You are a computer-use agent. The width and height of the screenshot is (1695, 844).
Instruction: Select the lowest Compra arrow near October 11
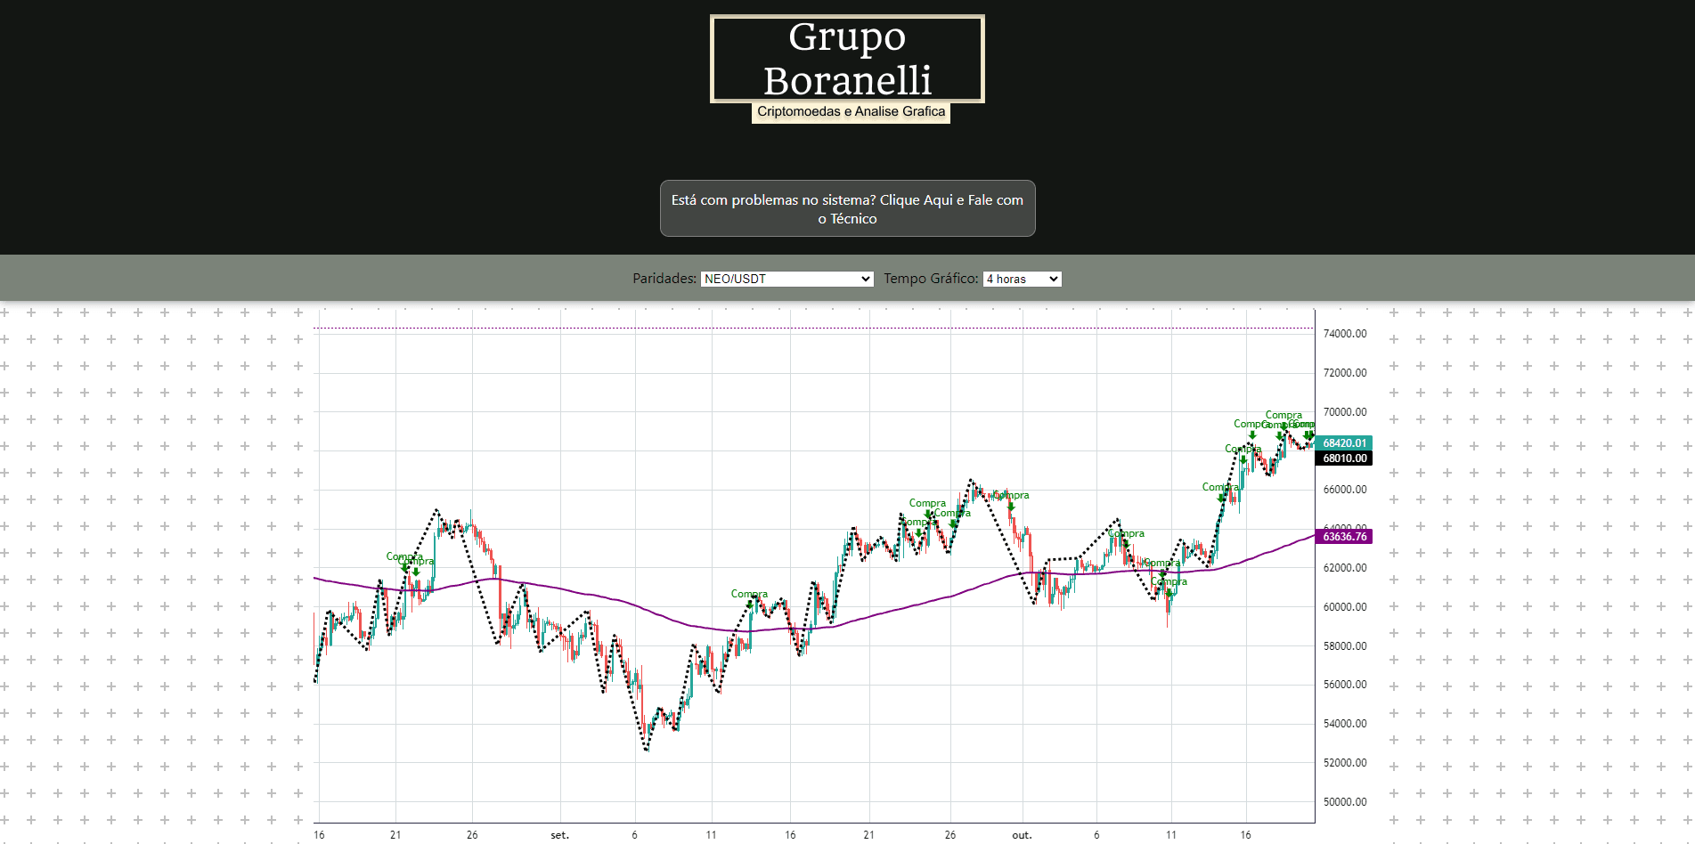(x=1169, y=593)
